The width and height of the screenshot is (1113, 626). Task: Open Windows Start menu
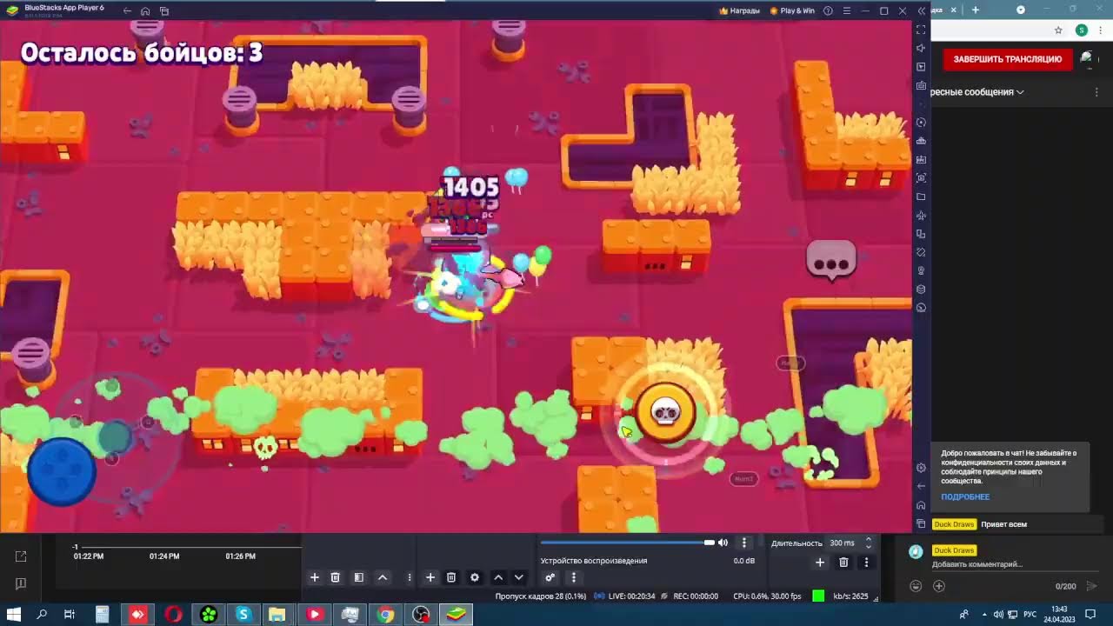click(14, 615)
